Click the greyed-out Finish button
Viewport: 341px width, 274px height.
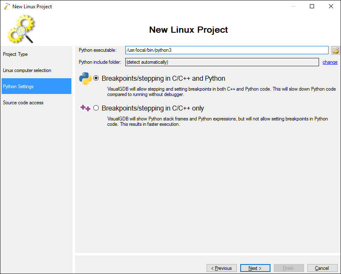point(289,268)
